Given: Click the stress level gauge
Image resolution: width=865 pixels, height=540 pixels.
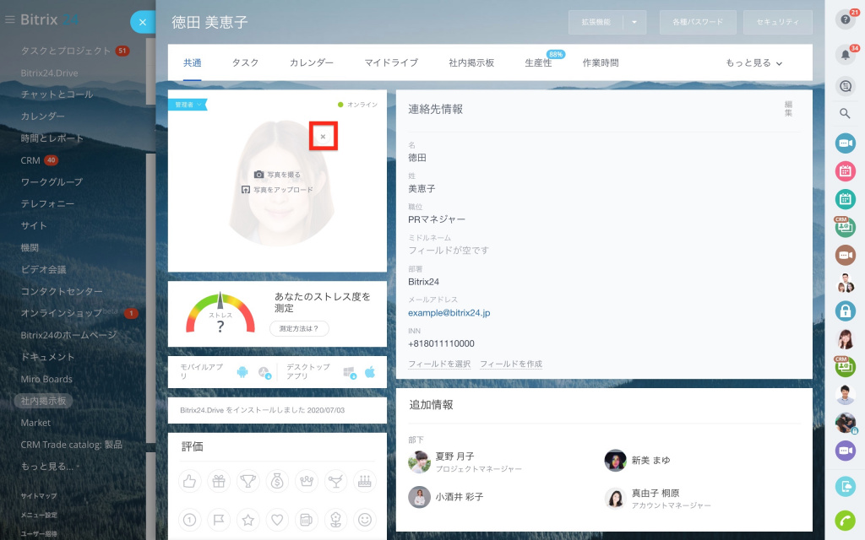Looking at the screenshot, I should [x=220, y=314].
